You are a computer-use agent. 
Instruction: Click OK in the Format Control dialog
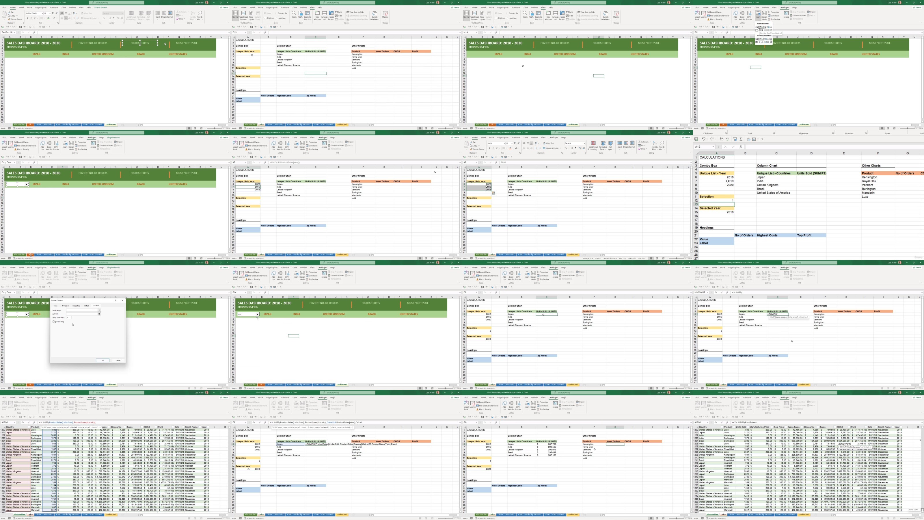[103, 360]
